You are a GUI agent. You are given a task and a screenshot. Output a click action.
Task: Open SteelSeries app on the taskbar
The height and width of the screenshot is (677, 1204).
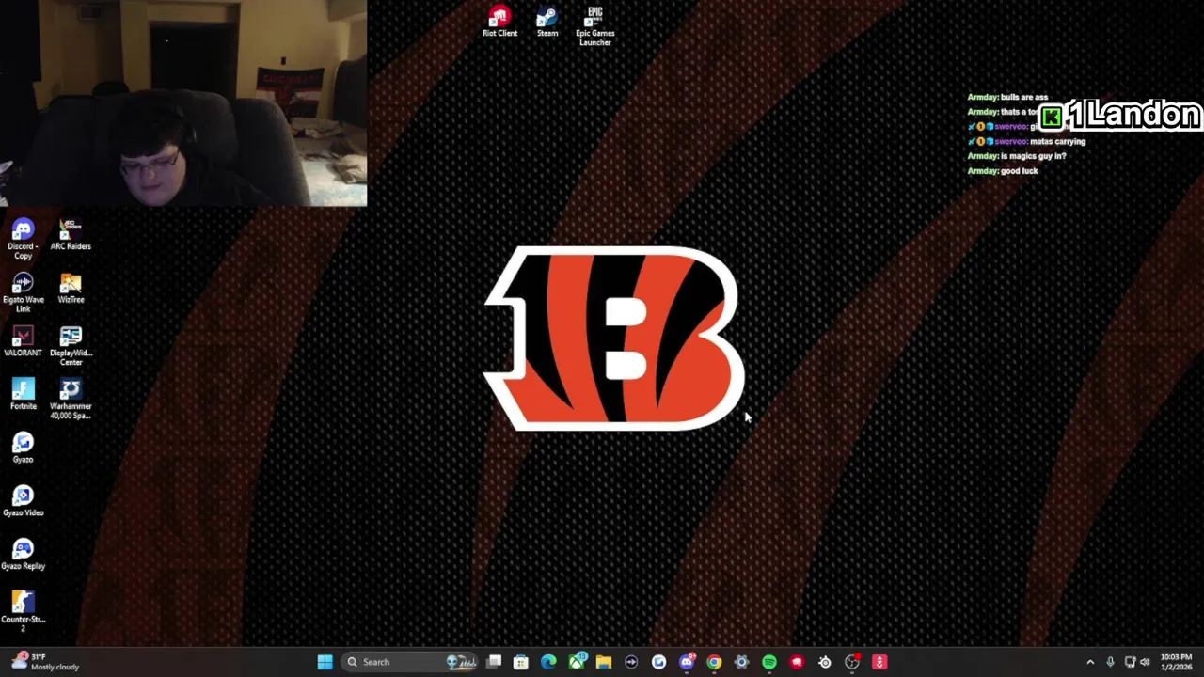825,662
